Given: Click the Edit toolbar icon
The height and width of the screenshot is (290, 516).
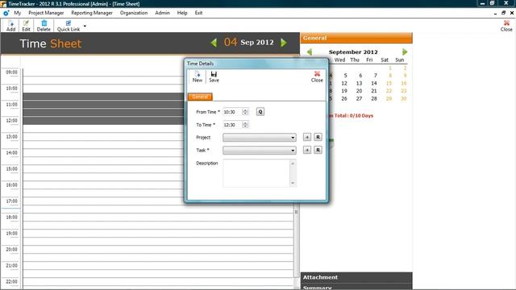Looking at the screenshot, I should [x=26, y=25].
